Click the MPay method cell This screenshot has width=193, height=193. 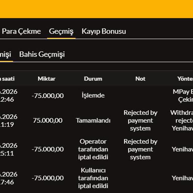[183, 96]
